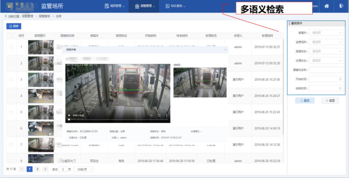Viewport: 349px width, 178px height.
Task: Go to page 2 in pagination
Action: click(37, 169)
